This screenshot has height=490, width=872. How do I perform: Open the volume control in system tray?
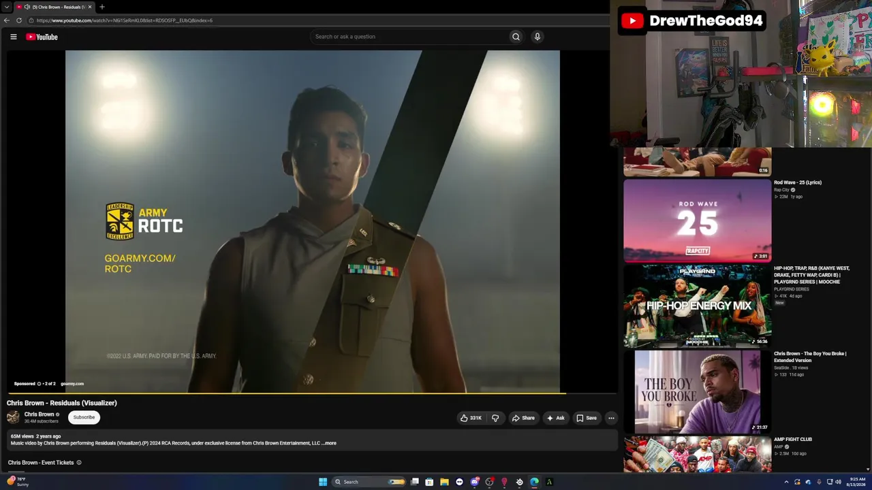(838, 482)
